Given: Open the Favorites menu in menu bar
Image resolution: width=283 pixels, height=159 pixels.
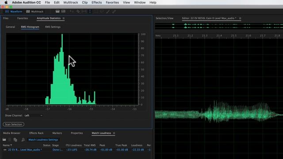Looking at the screenshot, I should coord(112,2).
